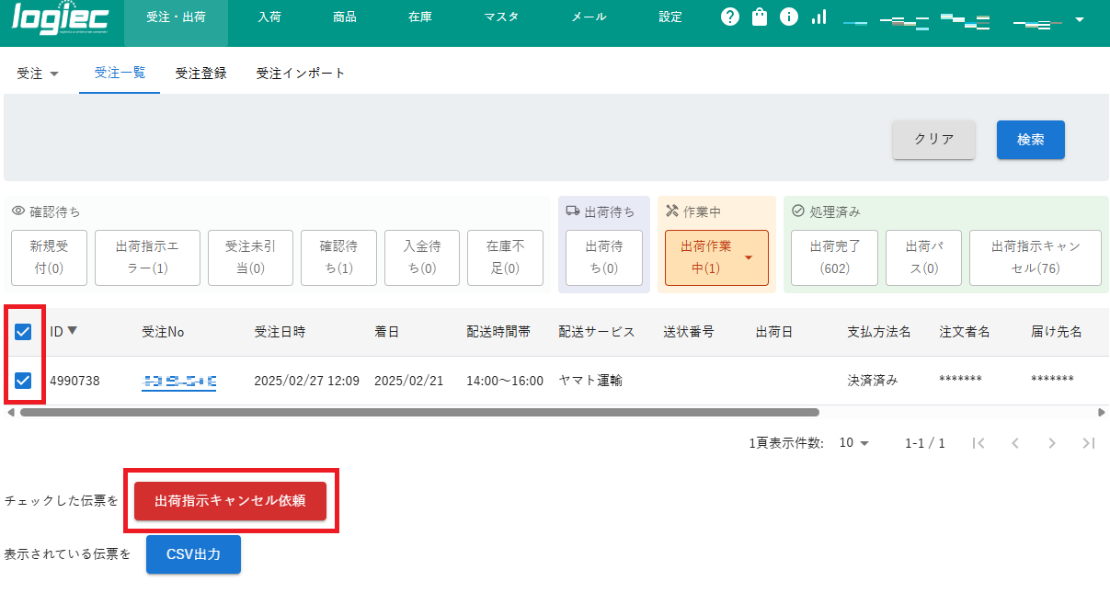Click the shopping bag icon in header

click(759, 17)
